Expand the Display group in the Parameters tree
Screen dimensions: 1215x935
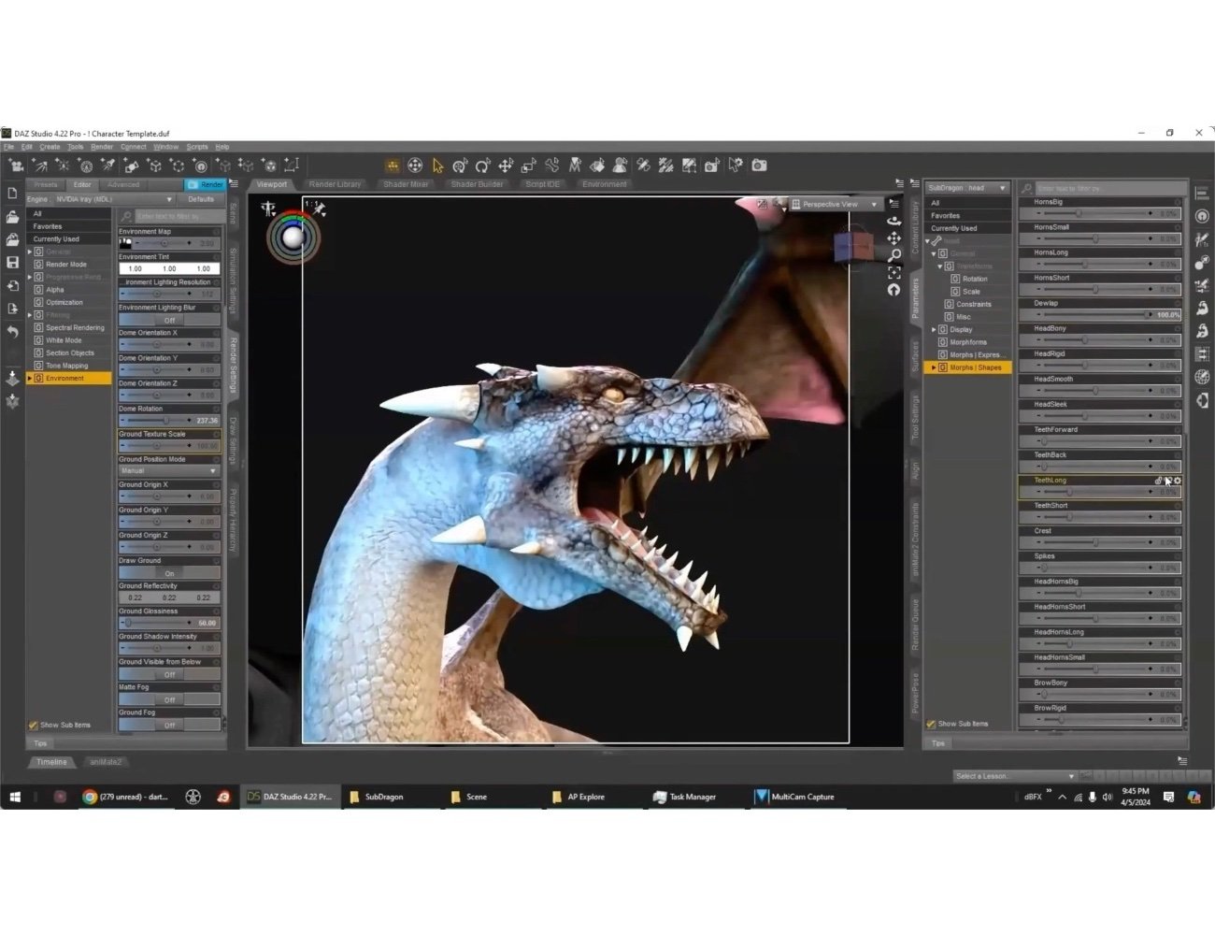tap(934, 330)
